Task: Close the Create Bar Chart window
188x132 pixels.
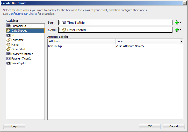Action: (184, 3)
